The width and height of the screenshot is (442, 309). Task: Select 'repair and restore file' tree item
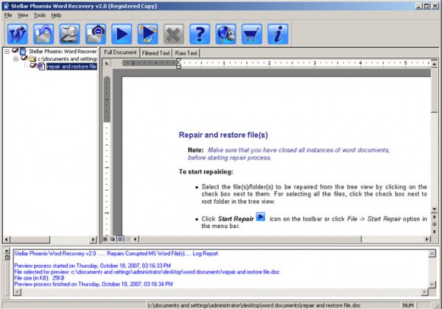(x=71, y=67)
